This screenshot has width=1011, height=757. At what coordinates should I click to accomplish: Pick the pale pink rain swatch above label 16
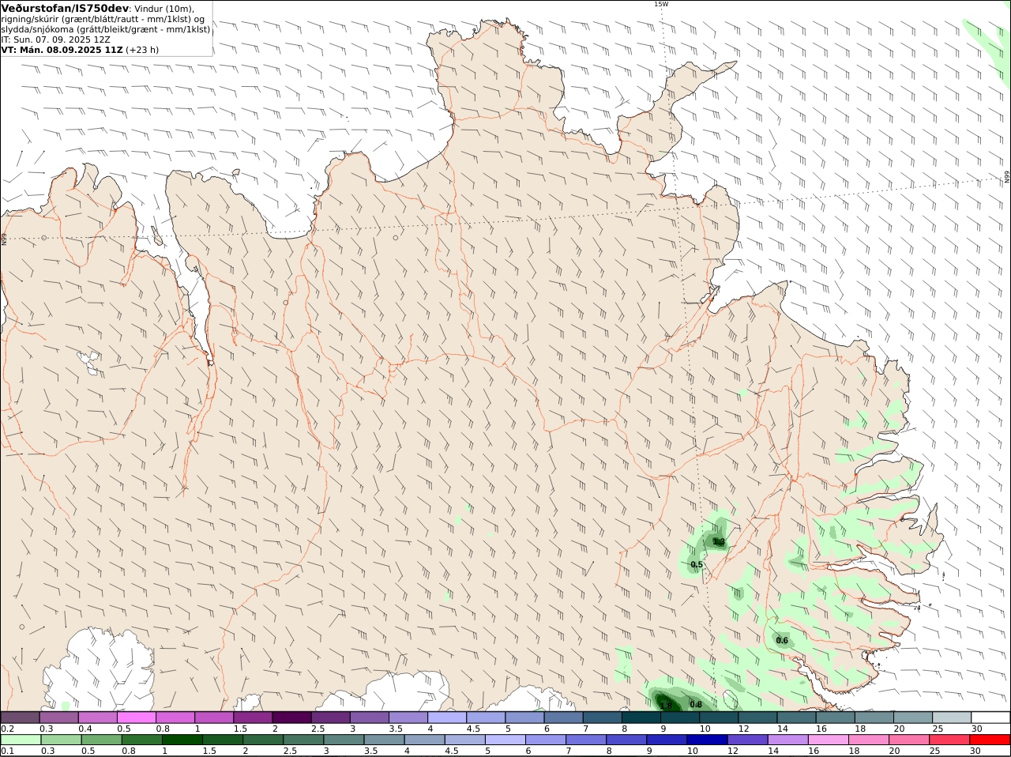pos(829,740)
